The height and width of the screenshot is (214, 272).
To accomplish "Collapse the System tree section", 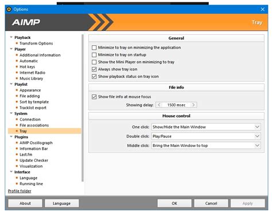I will (x=11, y=113).
